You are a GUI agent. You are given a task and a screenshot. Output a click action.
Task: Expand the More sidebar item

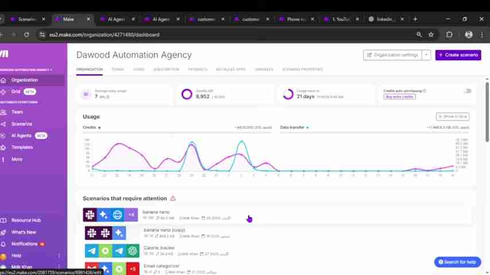17,159
